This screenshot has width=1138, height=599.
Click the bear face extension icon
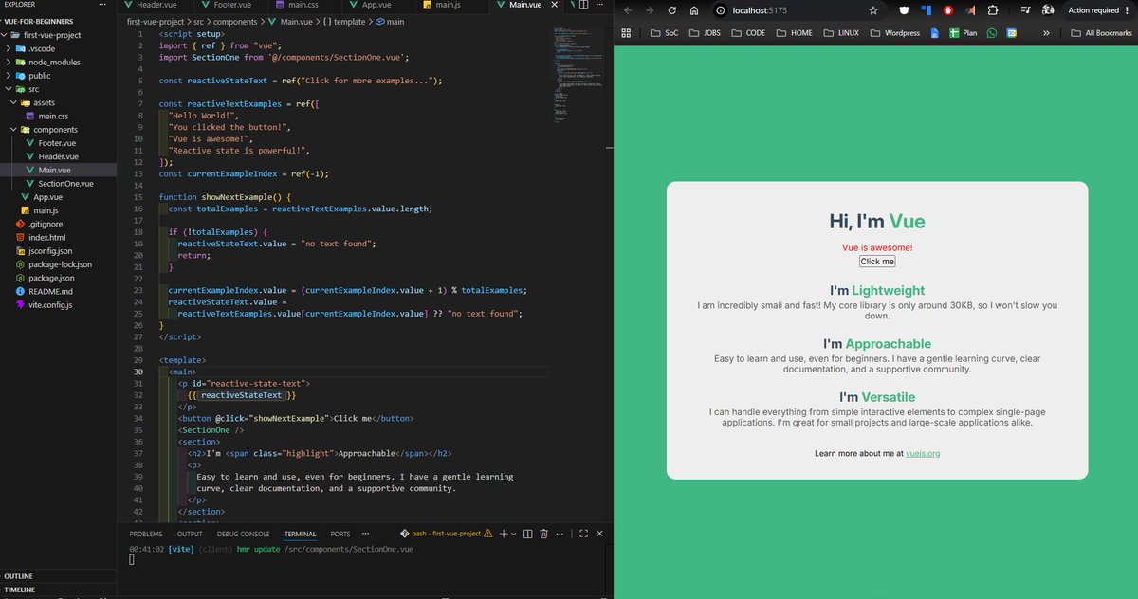click(904, 10)
